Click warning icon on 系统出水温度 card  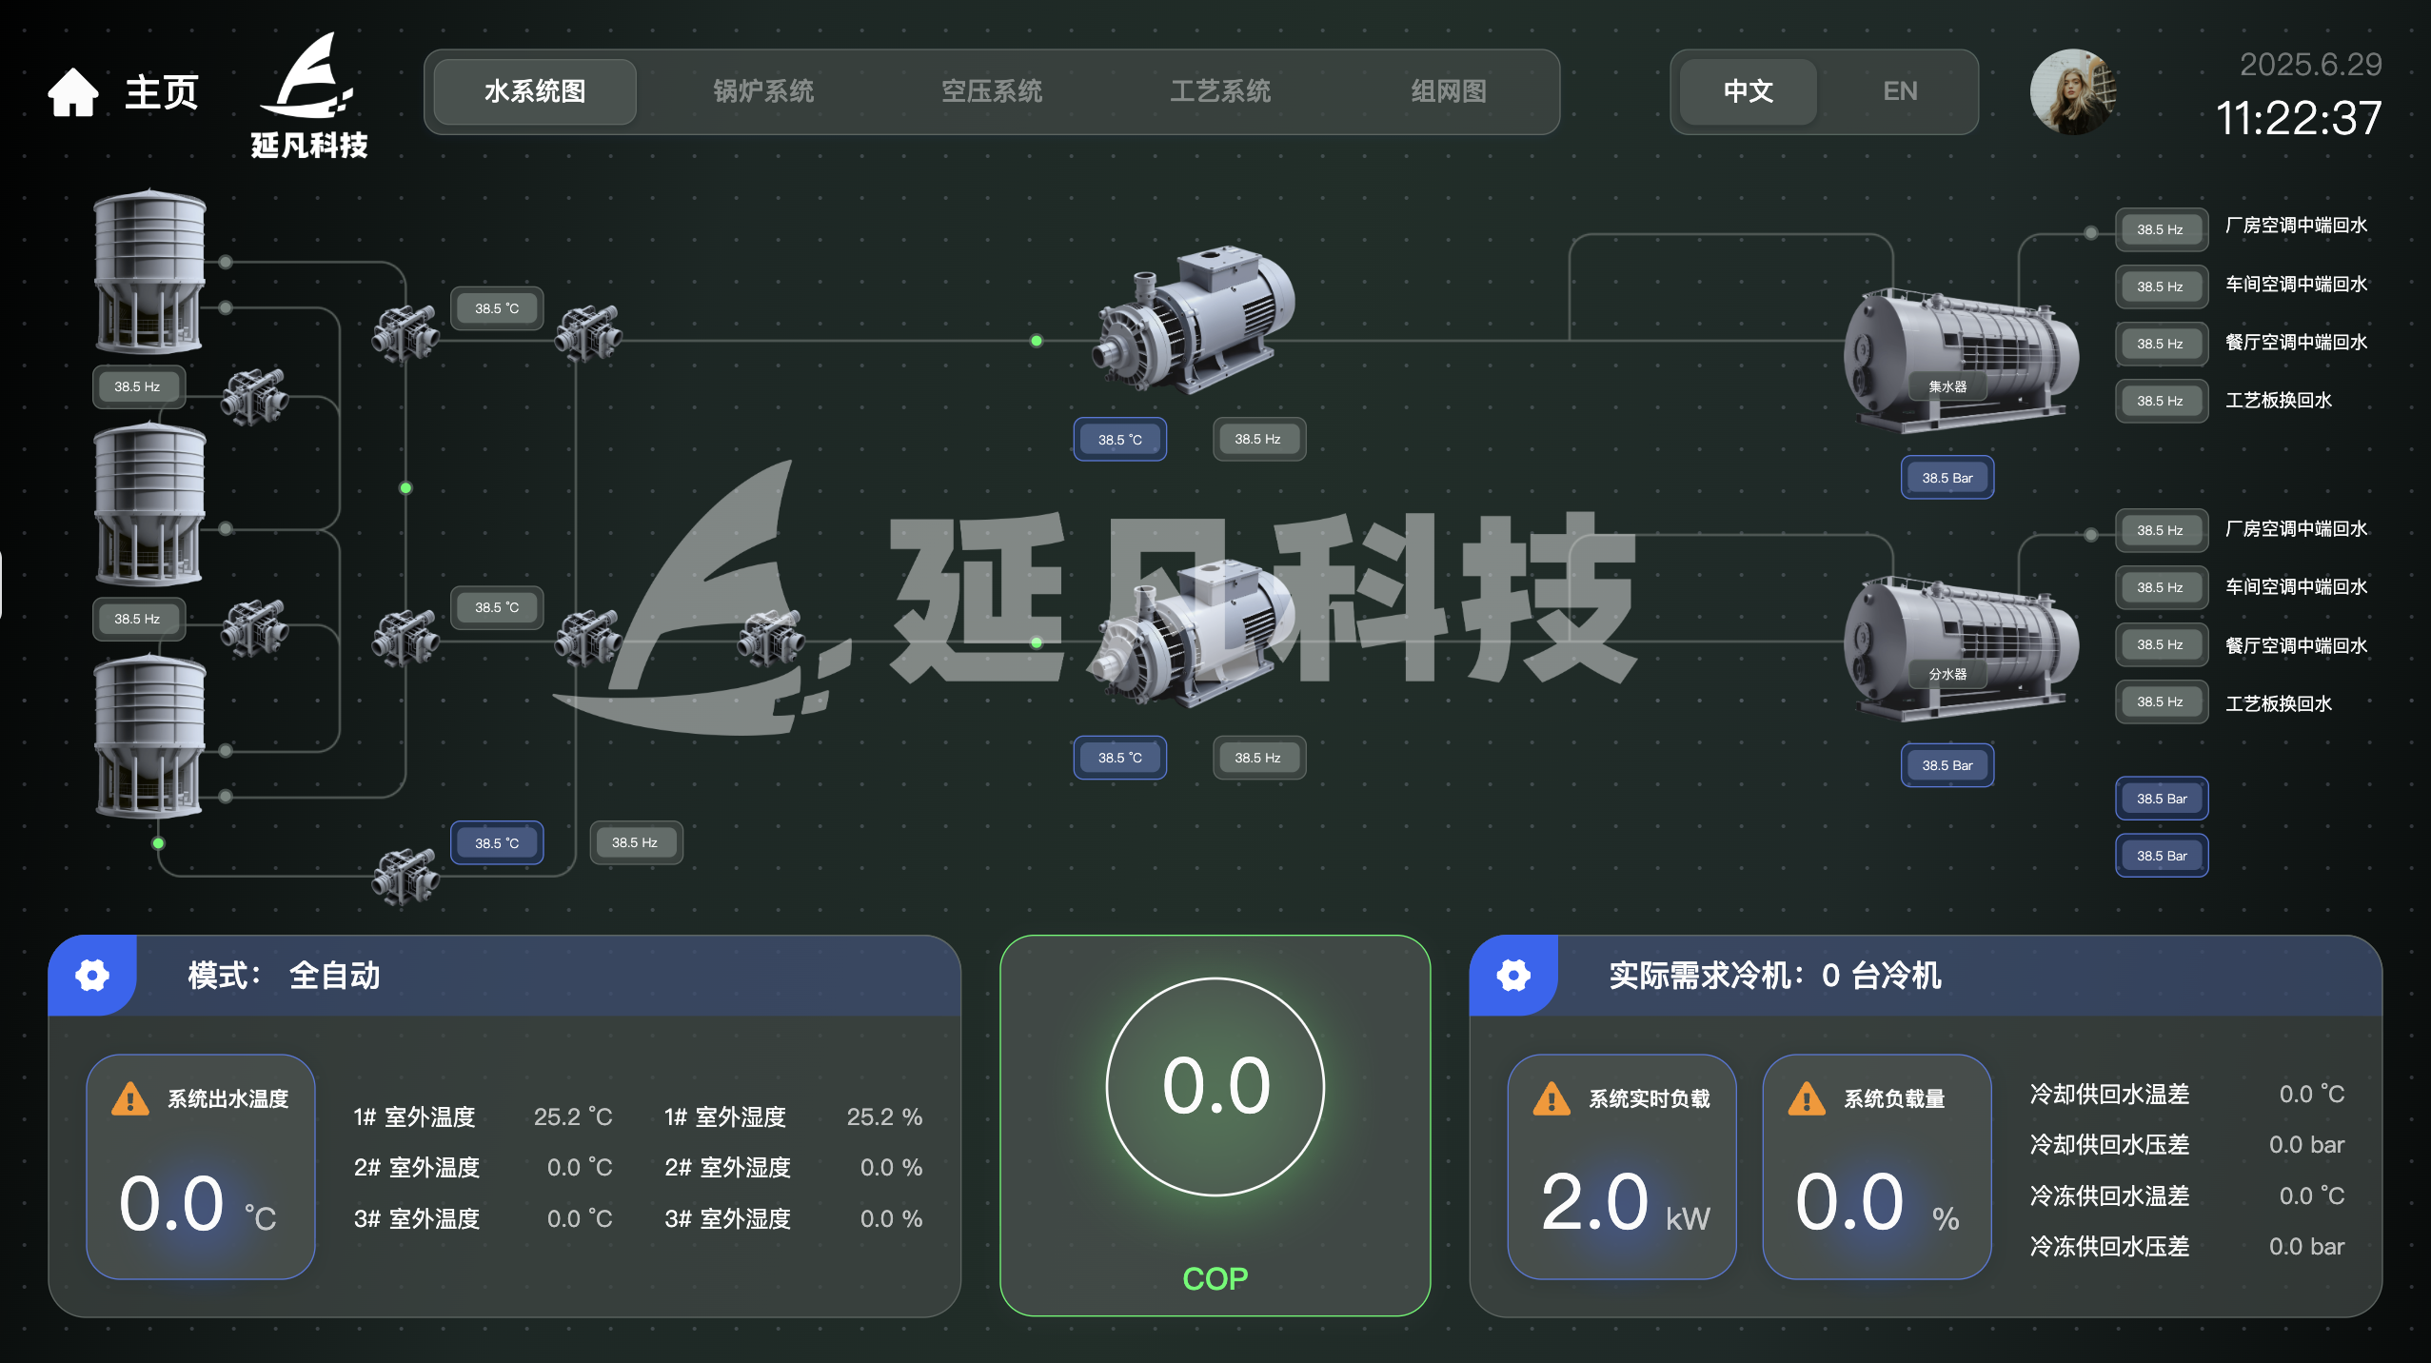pos(130,1098)
